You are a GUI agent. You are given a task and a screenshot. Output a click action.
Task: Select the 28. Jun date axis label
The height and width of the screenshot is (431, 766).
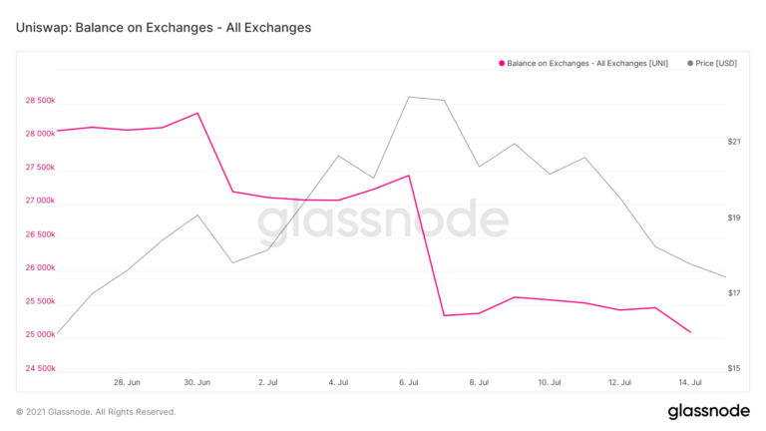point(127,382)
